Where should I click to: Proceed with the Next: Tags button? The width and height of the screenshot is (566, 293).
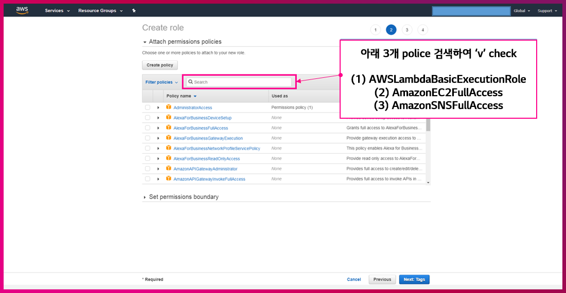coord(414,279)
